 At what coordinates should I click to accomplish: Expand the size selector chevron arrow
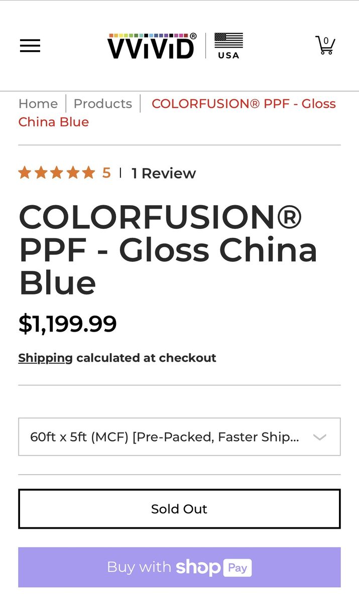point(320,437)
